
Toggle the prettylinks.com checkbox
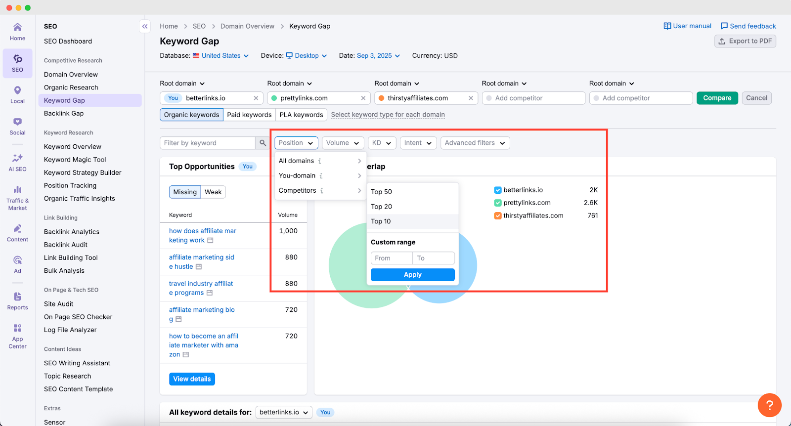(498, 203)
